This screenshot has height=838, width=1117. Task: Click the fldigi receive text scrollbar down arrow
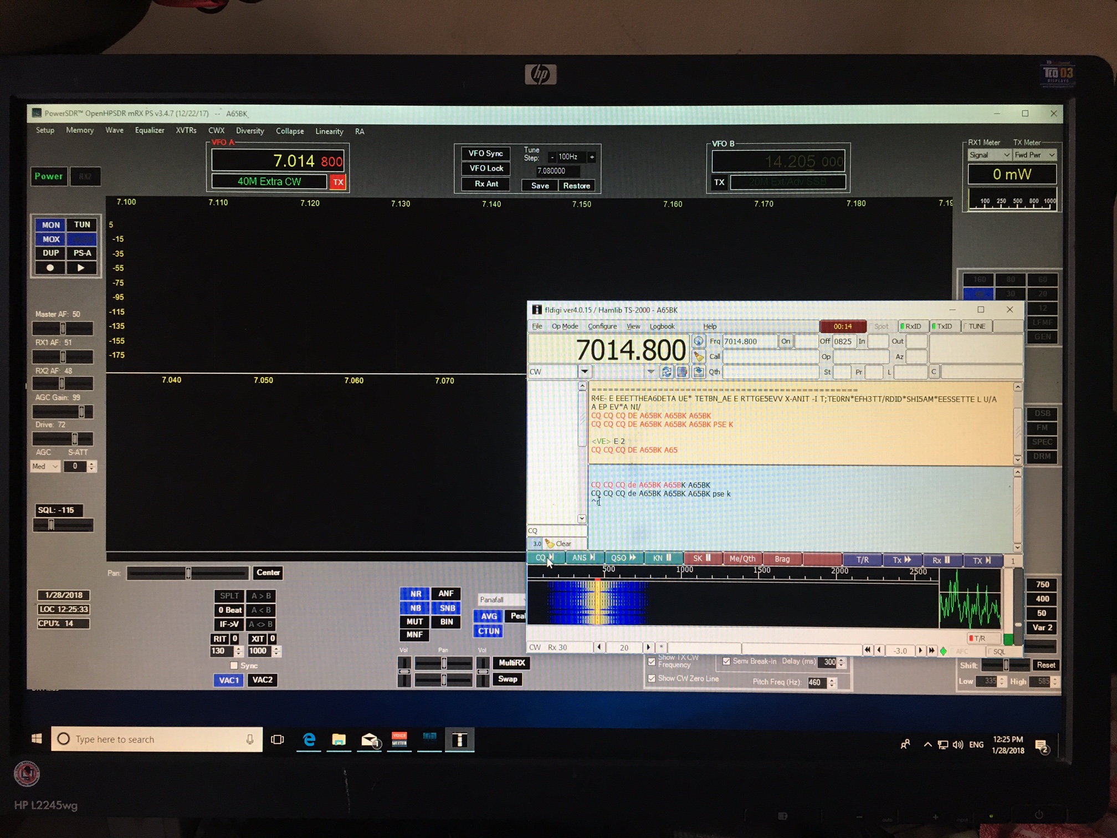click(x=1017, y=459)
